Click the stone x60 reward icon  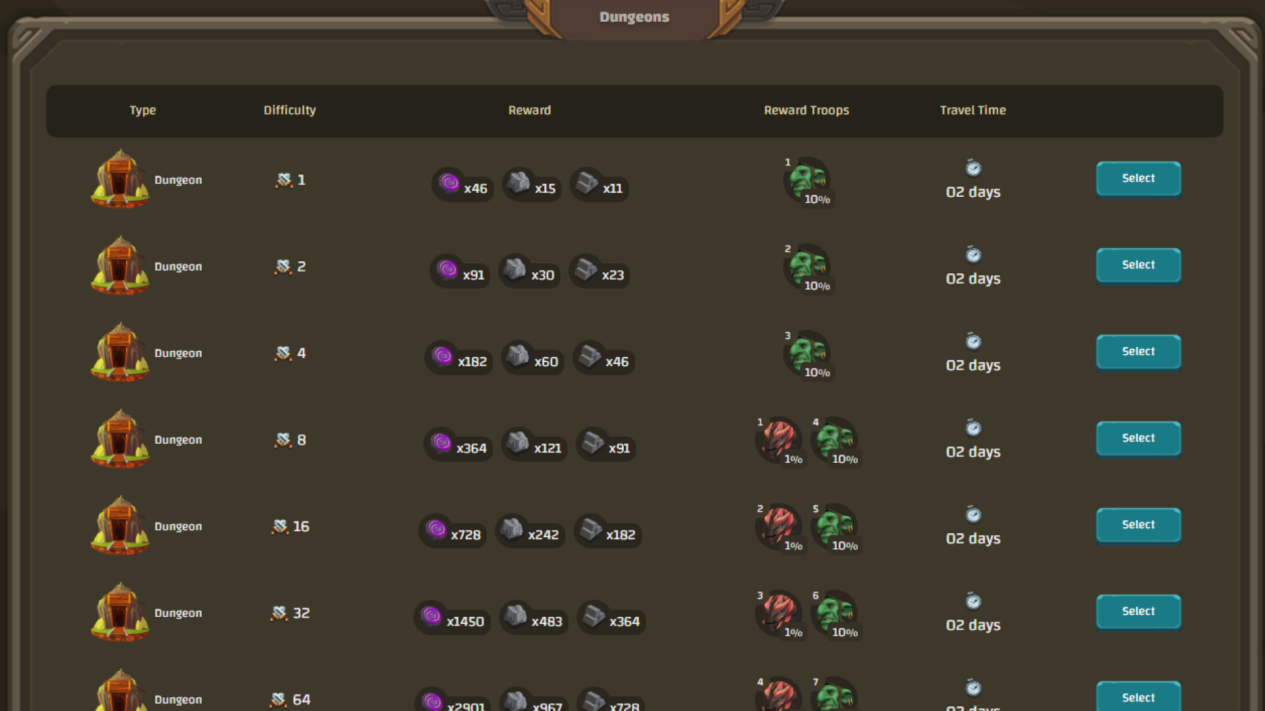pyautogui.click(x=518, y=355)
